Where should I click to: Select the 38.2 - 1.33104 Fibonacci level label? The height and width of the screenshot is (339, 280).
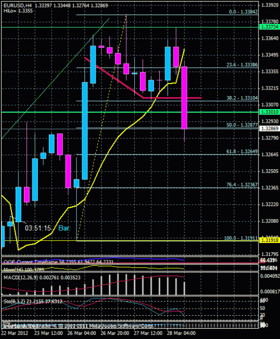coord(242,98)
